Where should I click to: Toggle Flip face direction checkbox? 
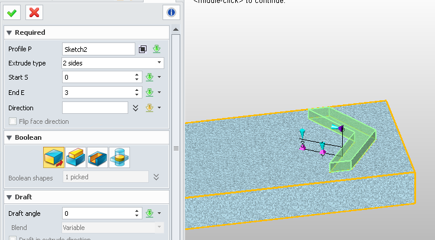13,121
